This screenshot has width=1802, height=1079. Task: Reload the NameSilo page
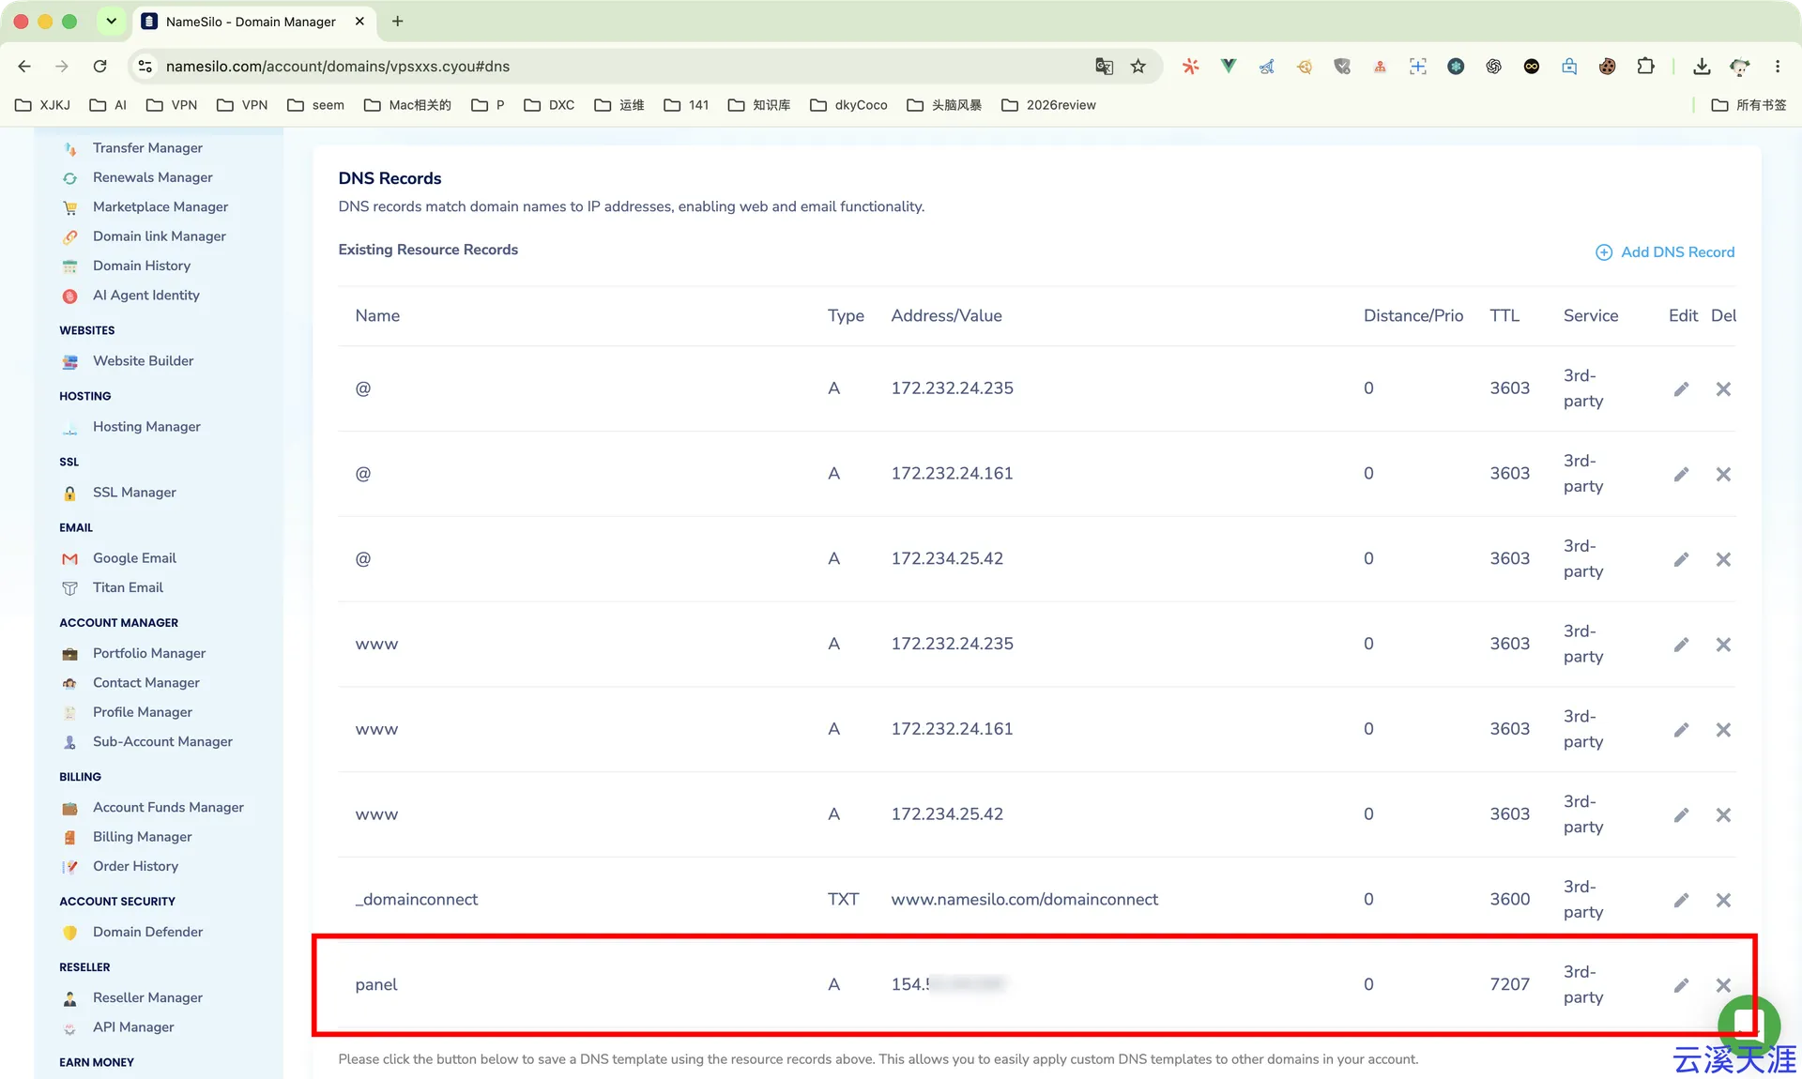(x=99, y=67)
